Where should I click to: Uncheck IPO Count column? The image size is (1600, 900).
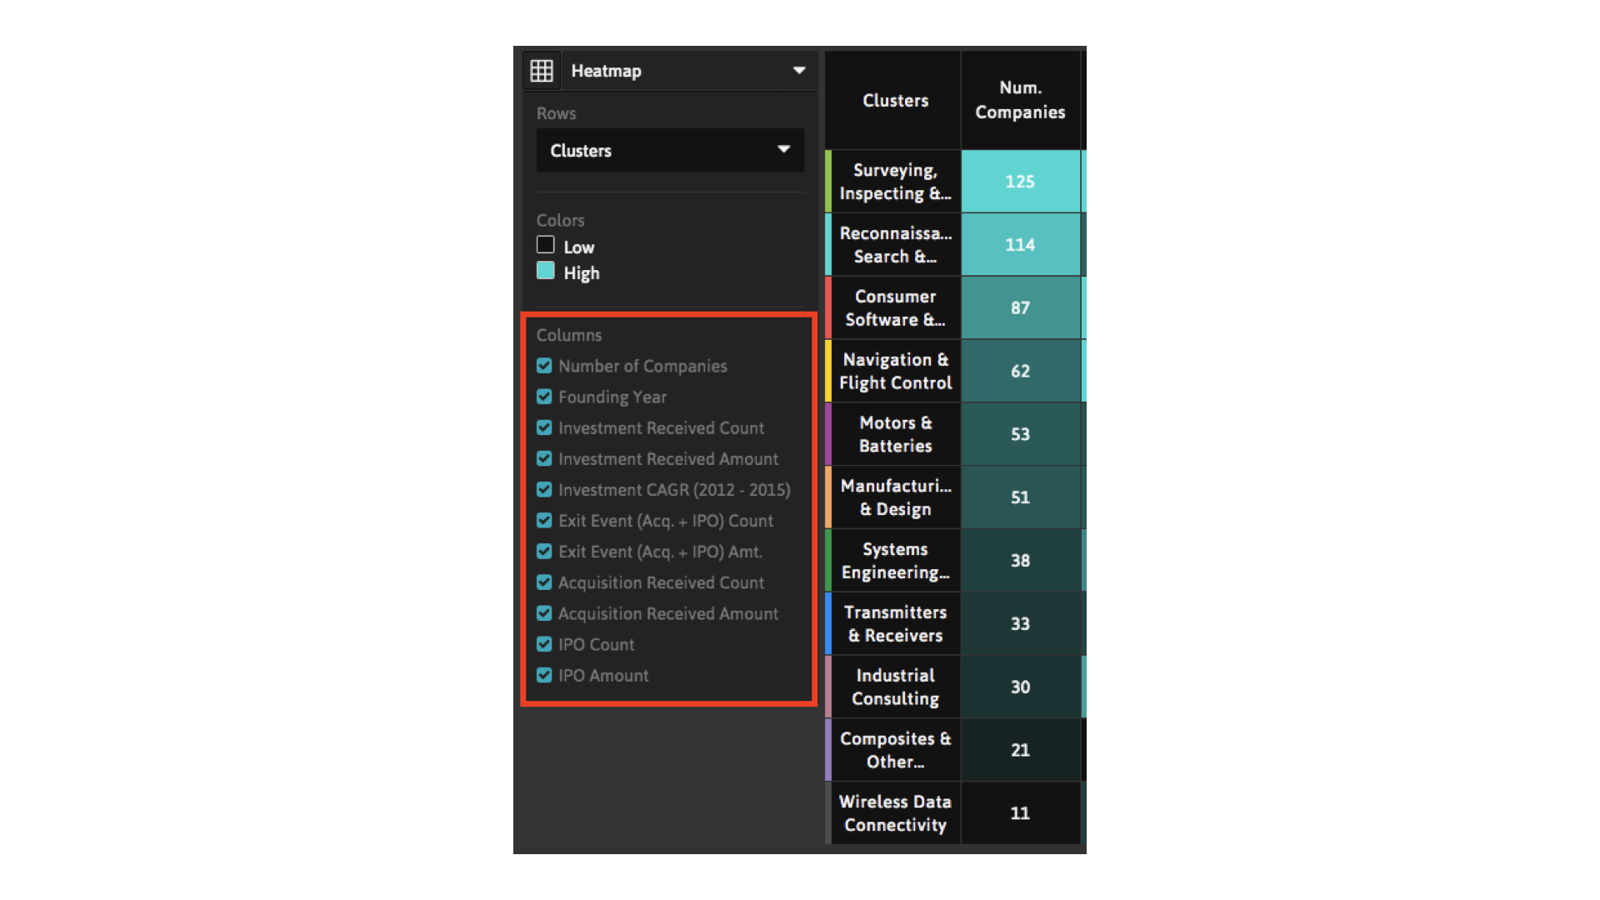click(544, 644)
